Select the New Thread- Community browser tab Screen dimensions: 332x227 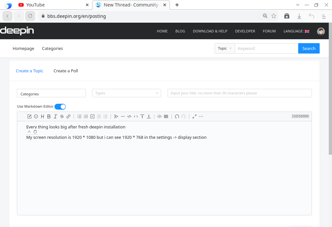click(131, 5)
